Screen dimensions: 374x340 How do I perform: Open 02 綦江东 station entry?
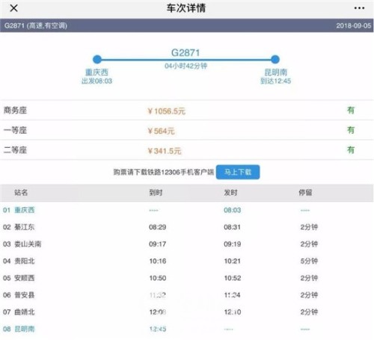click(187, 227)
